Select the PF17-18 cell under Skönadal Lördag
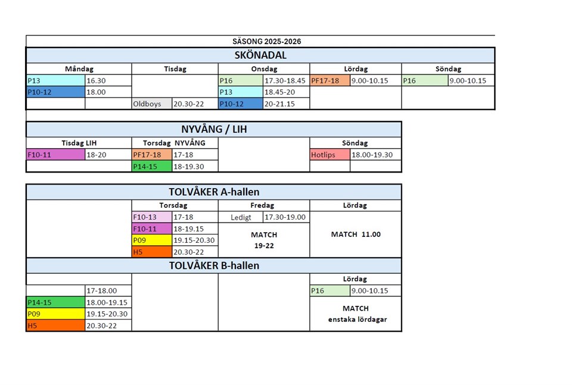Image resolution: width=572 pixels, height=385 pixels. click(x=329, y=81)
